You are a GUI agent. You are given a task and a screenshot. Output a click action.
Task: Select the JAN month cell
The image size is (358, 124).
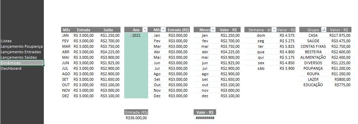pos(65,35)
